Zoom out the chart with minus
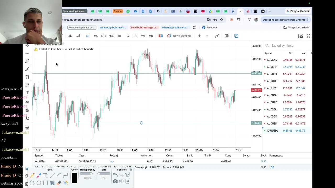 [207, 36]
